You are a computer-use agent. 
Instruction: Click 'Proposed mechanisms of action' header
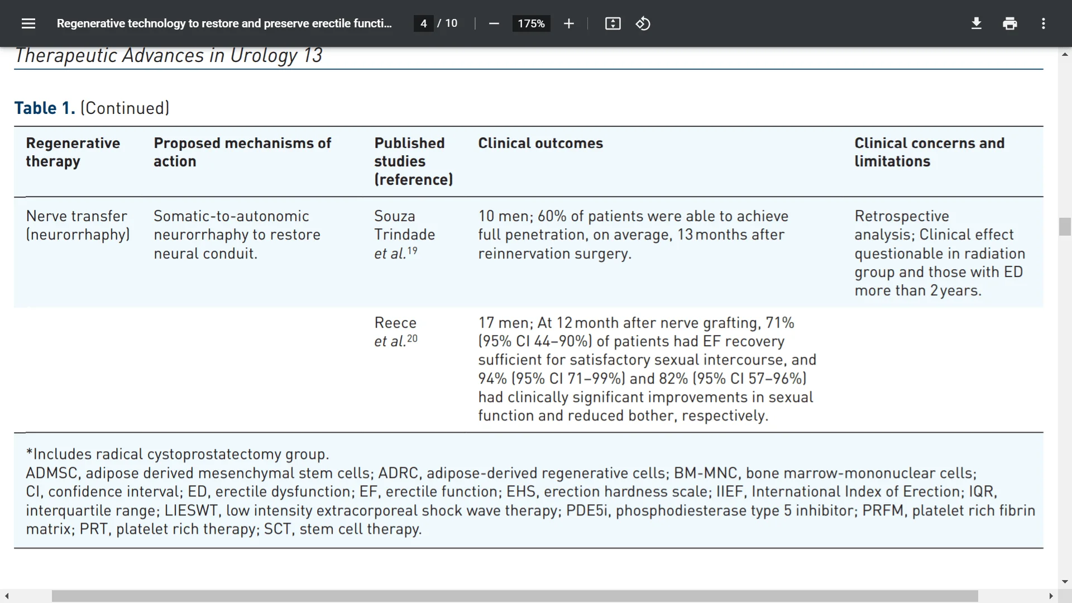(x=242, y=152)
